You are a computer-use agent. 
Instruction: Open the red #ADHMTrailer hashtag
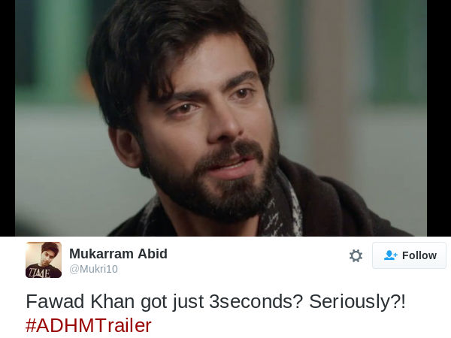point(88,326)
